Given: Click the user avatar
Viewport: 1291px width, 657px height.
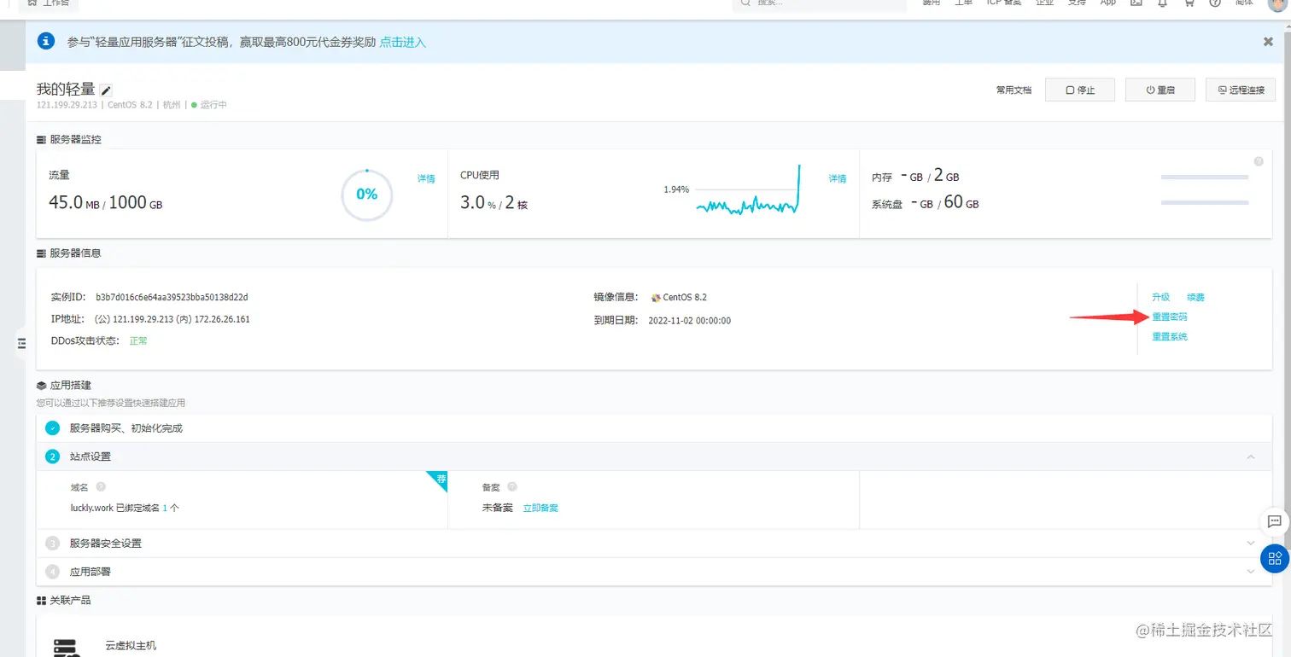Looking at the screenshot, I should point(1276,4).
